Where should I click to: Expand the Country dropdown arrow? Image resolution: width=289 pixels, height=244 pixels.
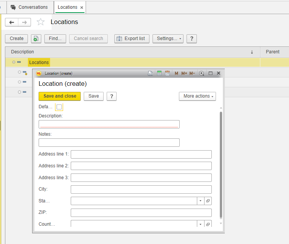click(x=201, y=224)
